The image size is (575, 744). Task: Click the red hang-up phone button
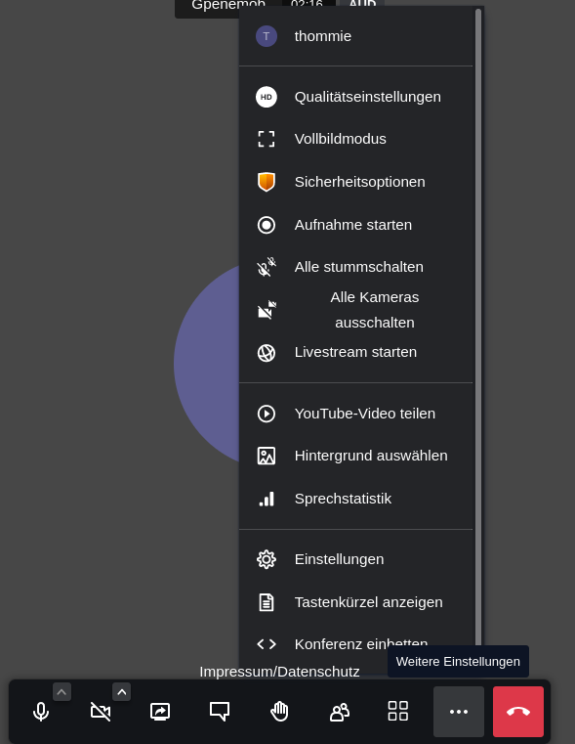(518, 712)
